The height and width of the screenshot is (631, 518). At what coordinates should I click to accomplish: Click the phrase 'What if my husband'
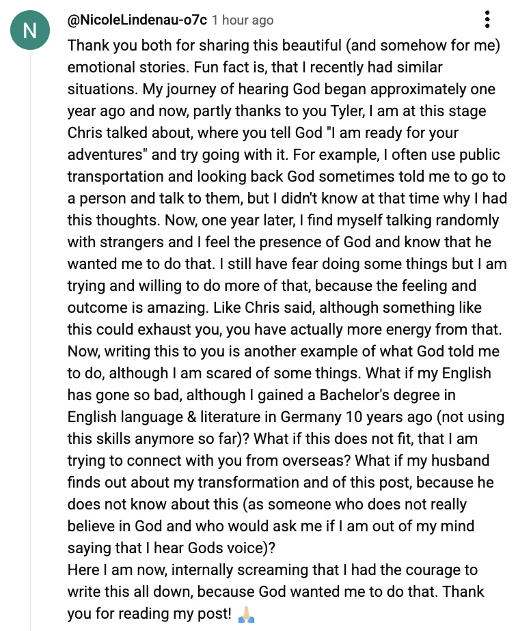click(422, 460)
